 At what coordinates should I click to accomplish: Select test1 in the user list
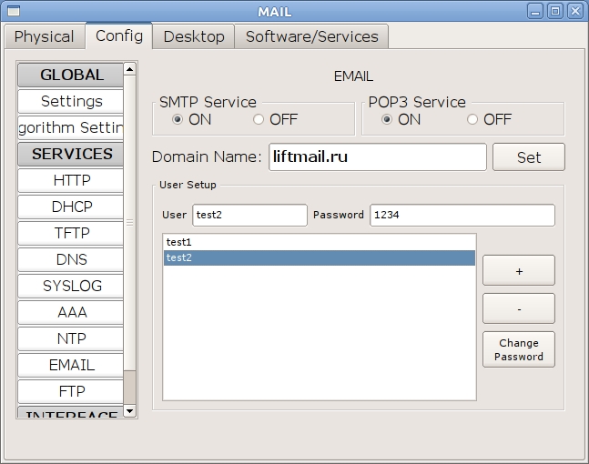[319, 242]
